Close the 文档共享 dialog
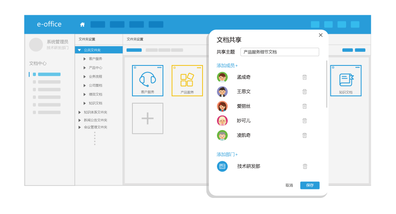Image resolution: width=396 pixels, height=214 pixels. click(x=321, y=35)
